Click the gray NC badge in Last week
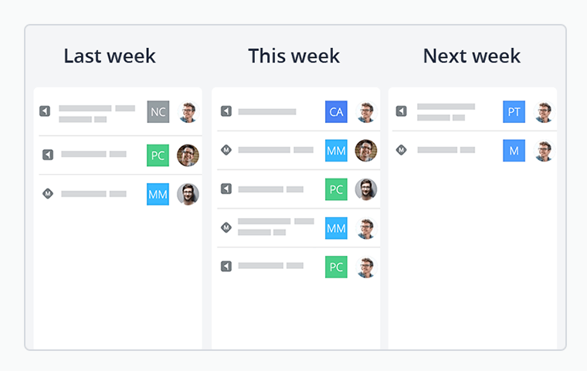This screenshot has height=371, width=587. (x=158, y=111)
